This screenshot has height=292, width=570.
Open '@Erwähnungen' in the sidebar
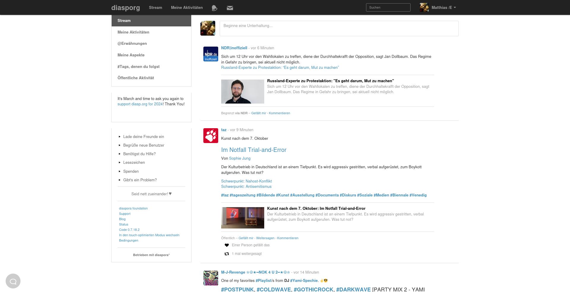(132, 44)
